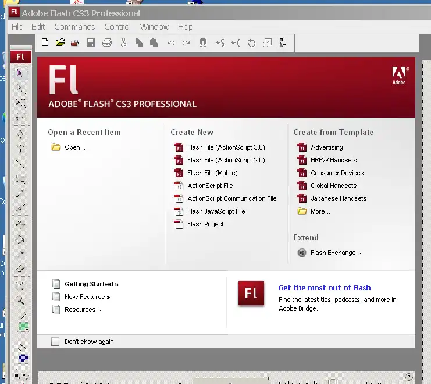This screenshot has width=431, height=384.
Task: Select the Subselection tool
Action: pos(20,88)
